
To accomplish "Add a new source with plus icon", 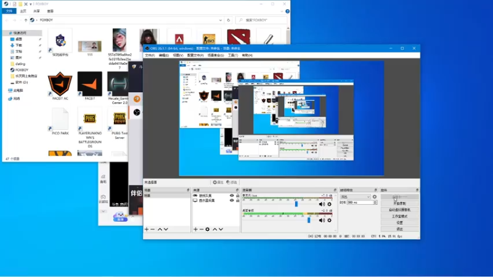I will pyautogui.click(x=195, y=229).
